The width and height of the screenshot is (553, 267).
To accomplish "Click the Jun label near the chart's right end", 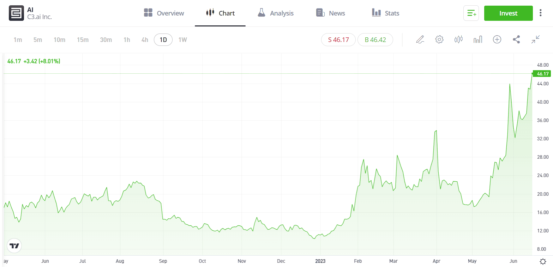I will tap(514, 261).
